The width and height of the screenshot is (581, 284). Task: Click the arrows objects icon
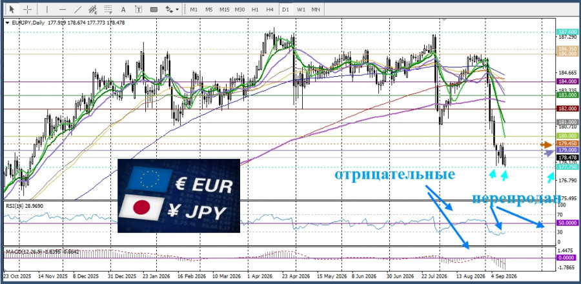tap(169, 9)
